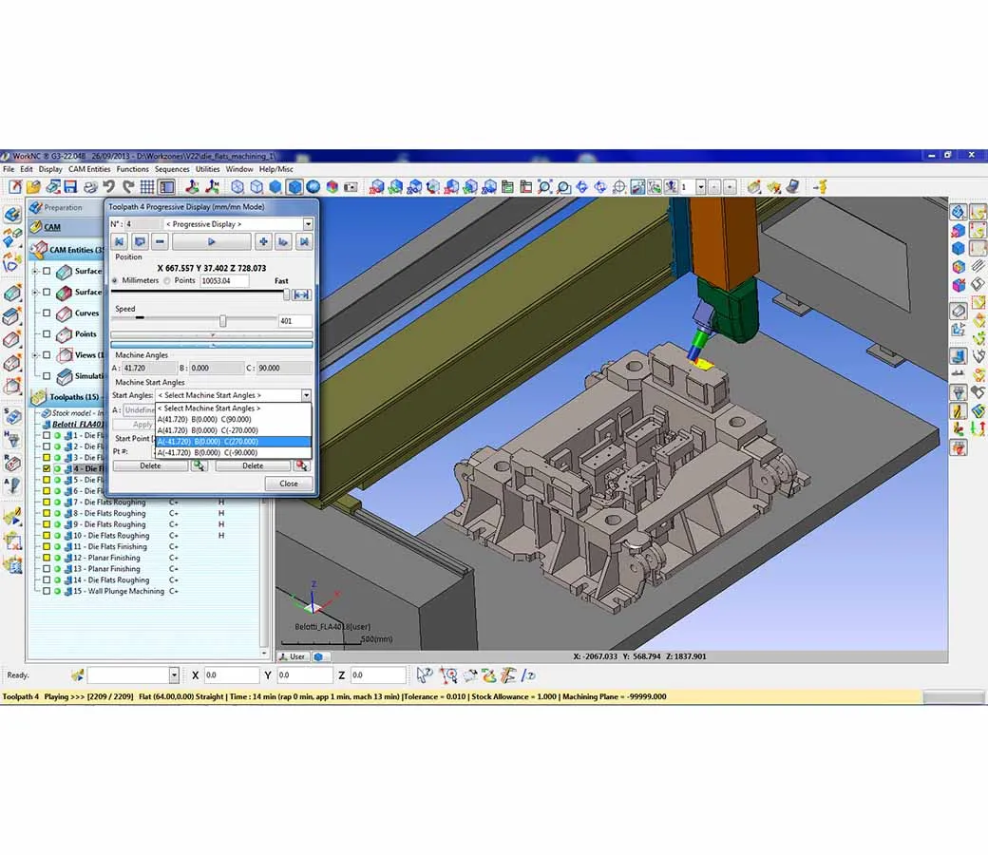Choose A(-41.720) B(0.000) C(-90.000) option
The width and height of the screenshot is (988, 855).
point(233,452)
